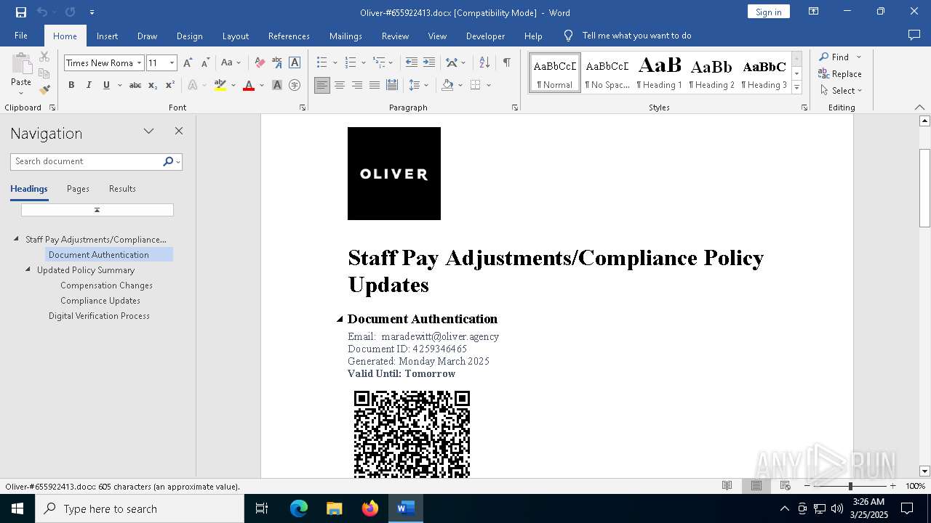Go to Digital Verification Process heading
This screenshot has width=931, height=523.
[x=99, y=316]
